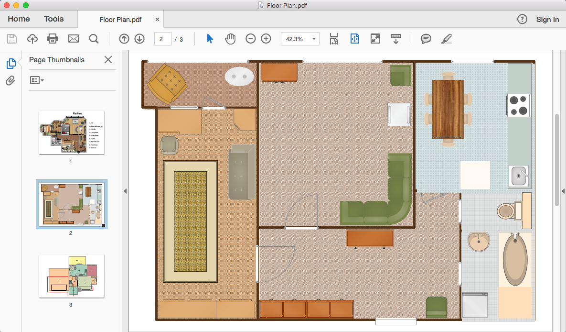Close the Page Thumbnails panel
Screen dimensions: 566x332
pos(108,60)
